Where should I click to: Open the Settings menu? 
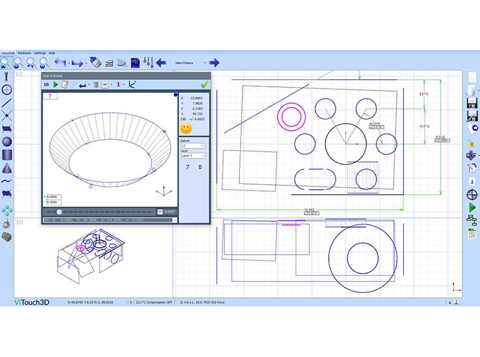40,53
